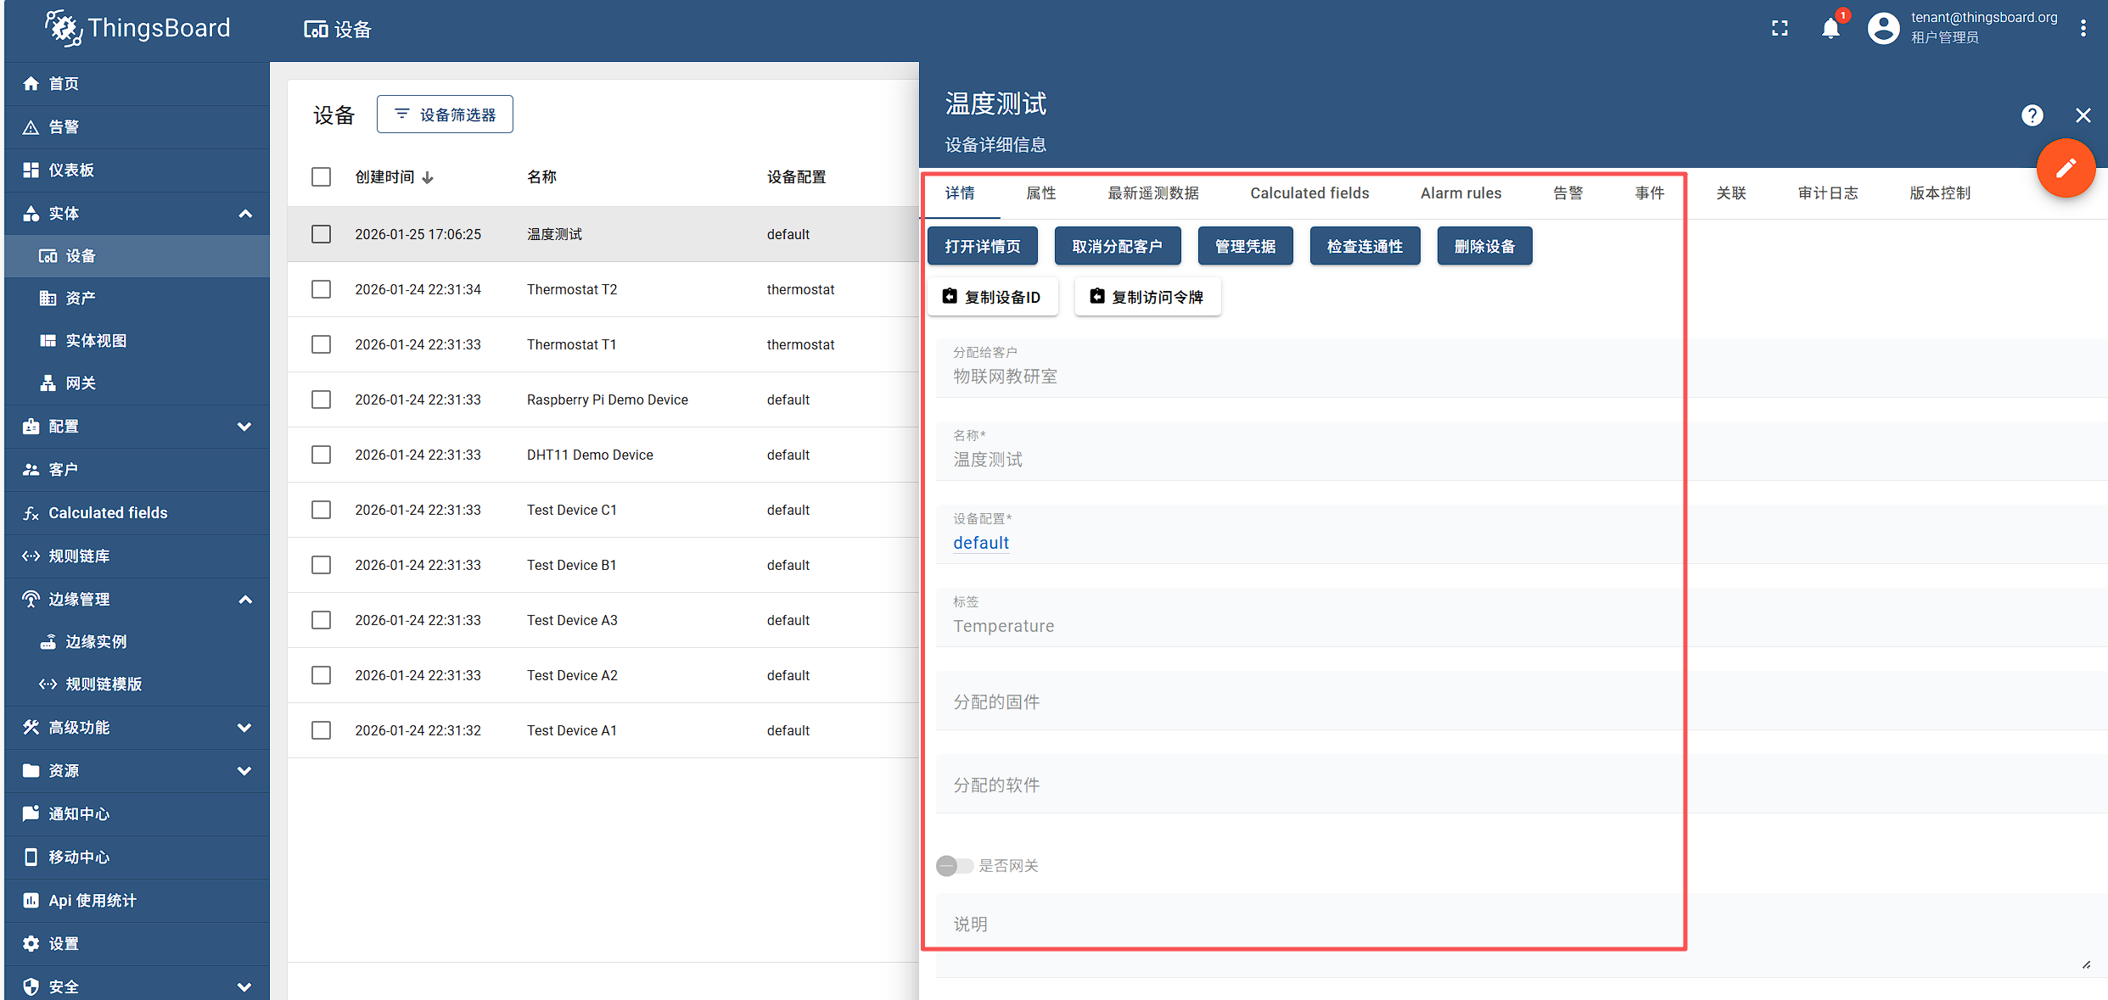Collapse the 实体 sidebar section
Image resolution: width=2108 pixels, height=1000 pixels.
(x=245, y=214)
